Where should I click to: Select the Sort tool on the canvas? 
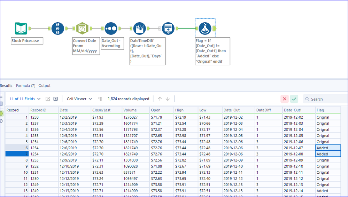click(111, 29)
